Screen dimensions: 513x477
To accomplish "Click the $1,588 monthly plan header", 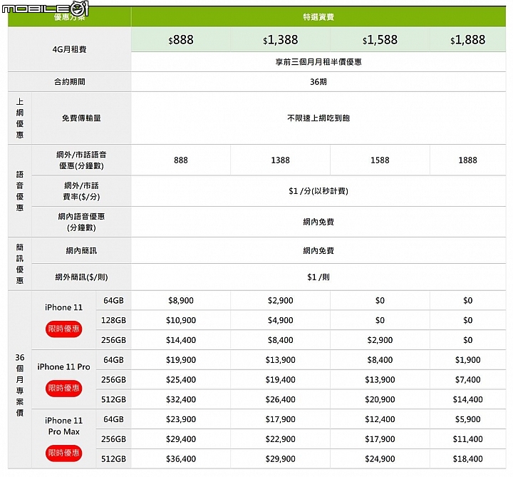I will coord(380,40).
